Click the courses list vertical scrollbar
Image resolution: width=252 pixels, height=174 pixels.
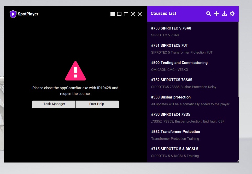pos(238,60)
